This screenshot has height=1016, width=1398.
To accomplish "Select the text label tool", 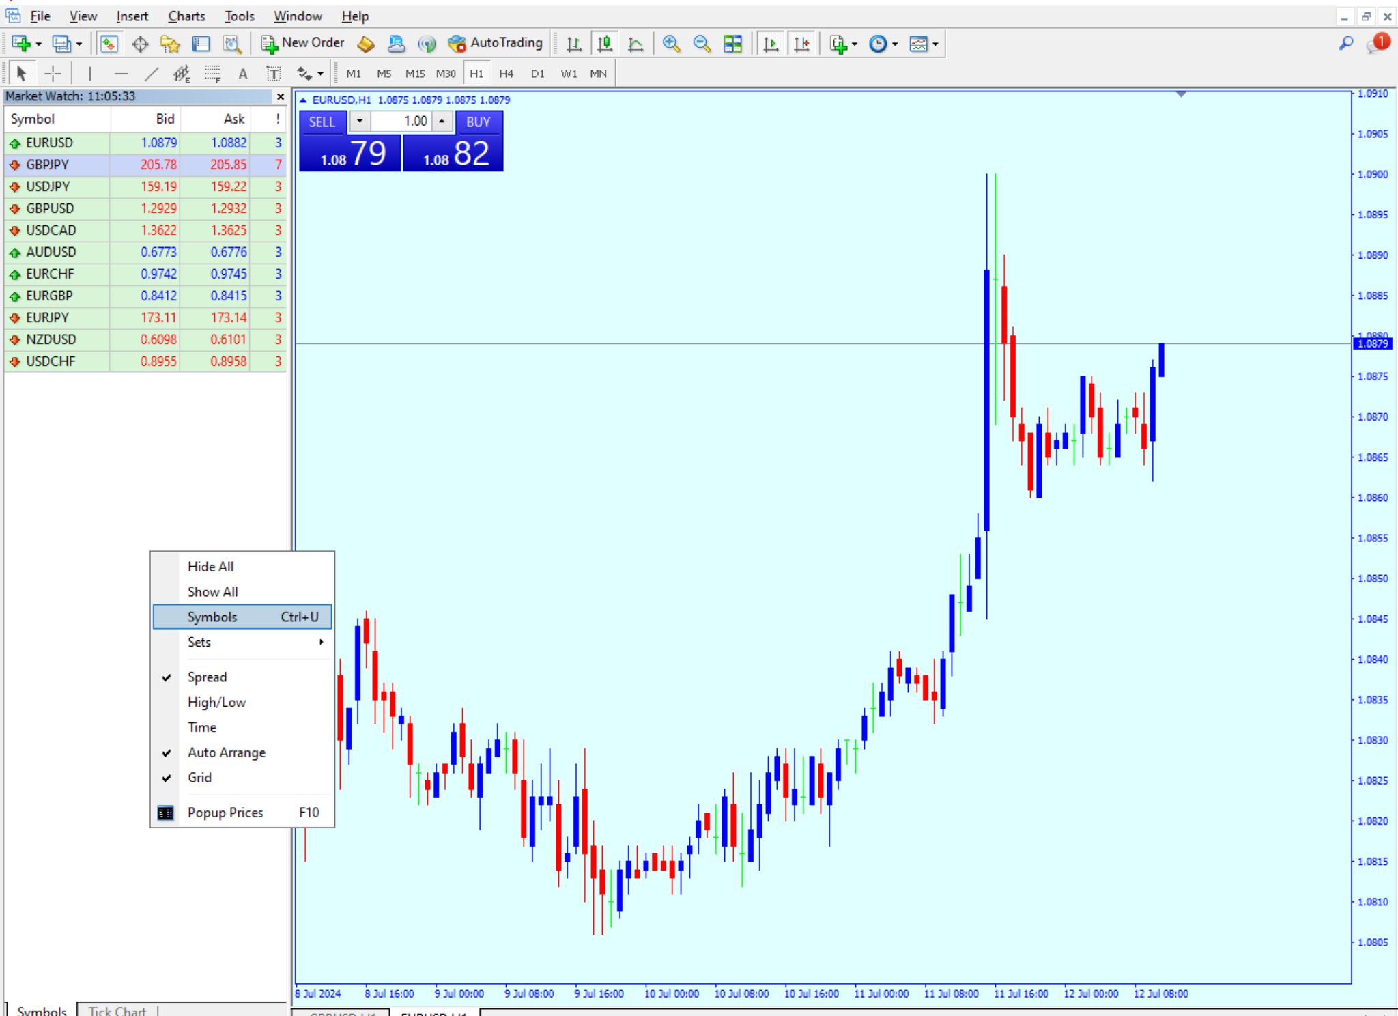I will coord(274,73).
